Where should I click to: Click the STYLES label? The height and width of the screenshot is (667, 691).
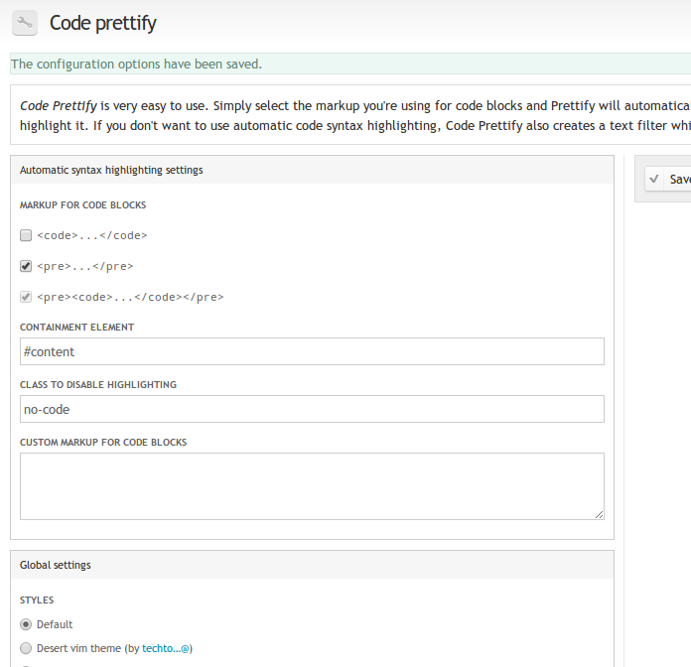point(37,600)
